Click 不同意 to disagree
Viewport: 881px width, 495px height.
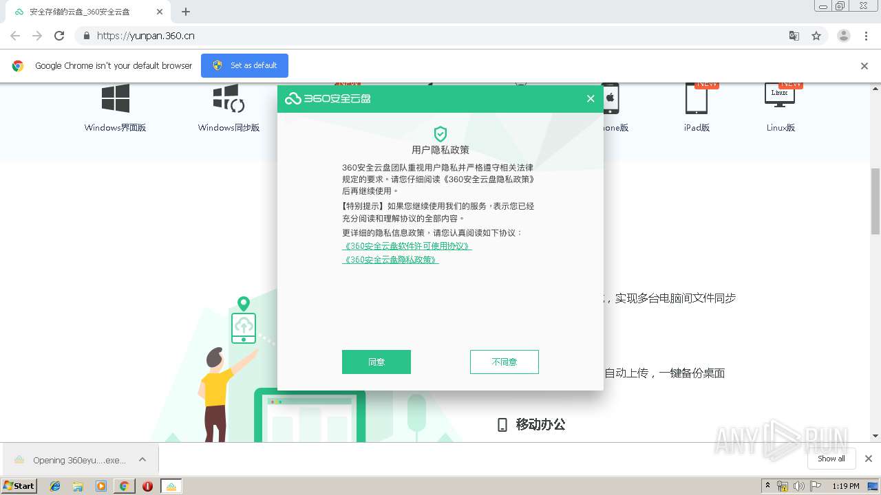pos(505,362)
